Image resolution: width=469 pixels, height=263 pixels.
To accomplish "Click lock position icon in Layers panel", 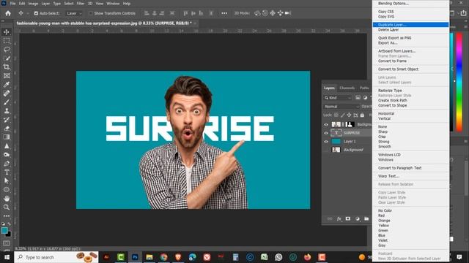I will click(x=349, y=115).
